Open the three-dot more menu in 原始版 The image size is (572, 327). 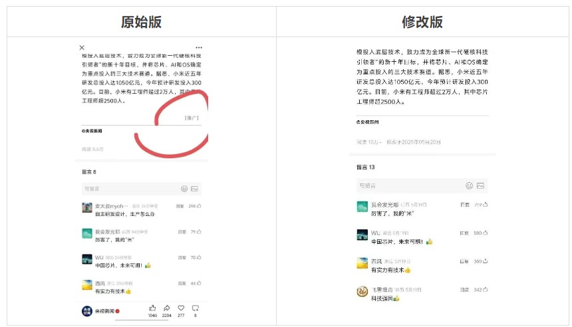[199, 47]
